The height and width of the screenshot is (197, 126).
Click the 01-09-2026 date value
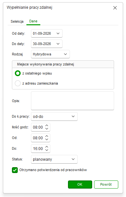42,33
